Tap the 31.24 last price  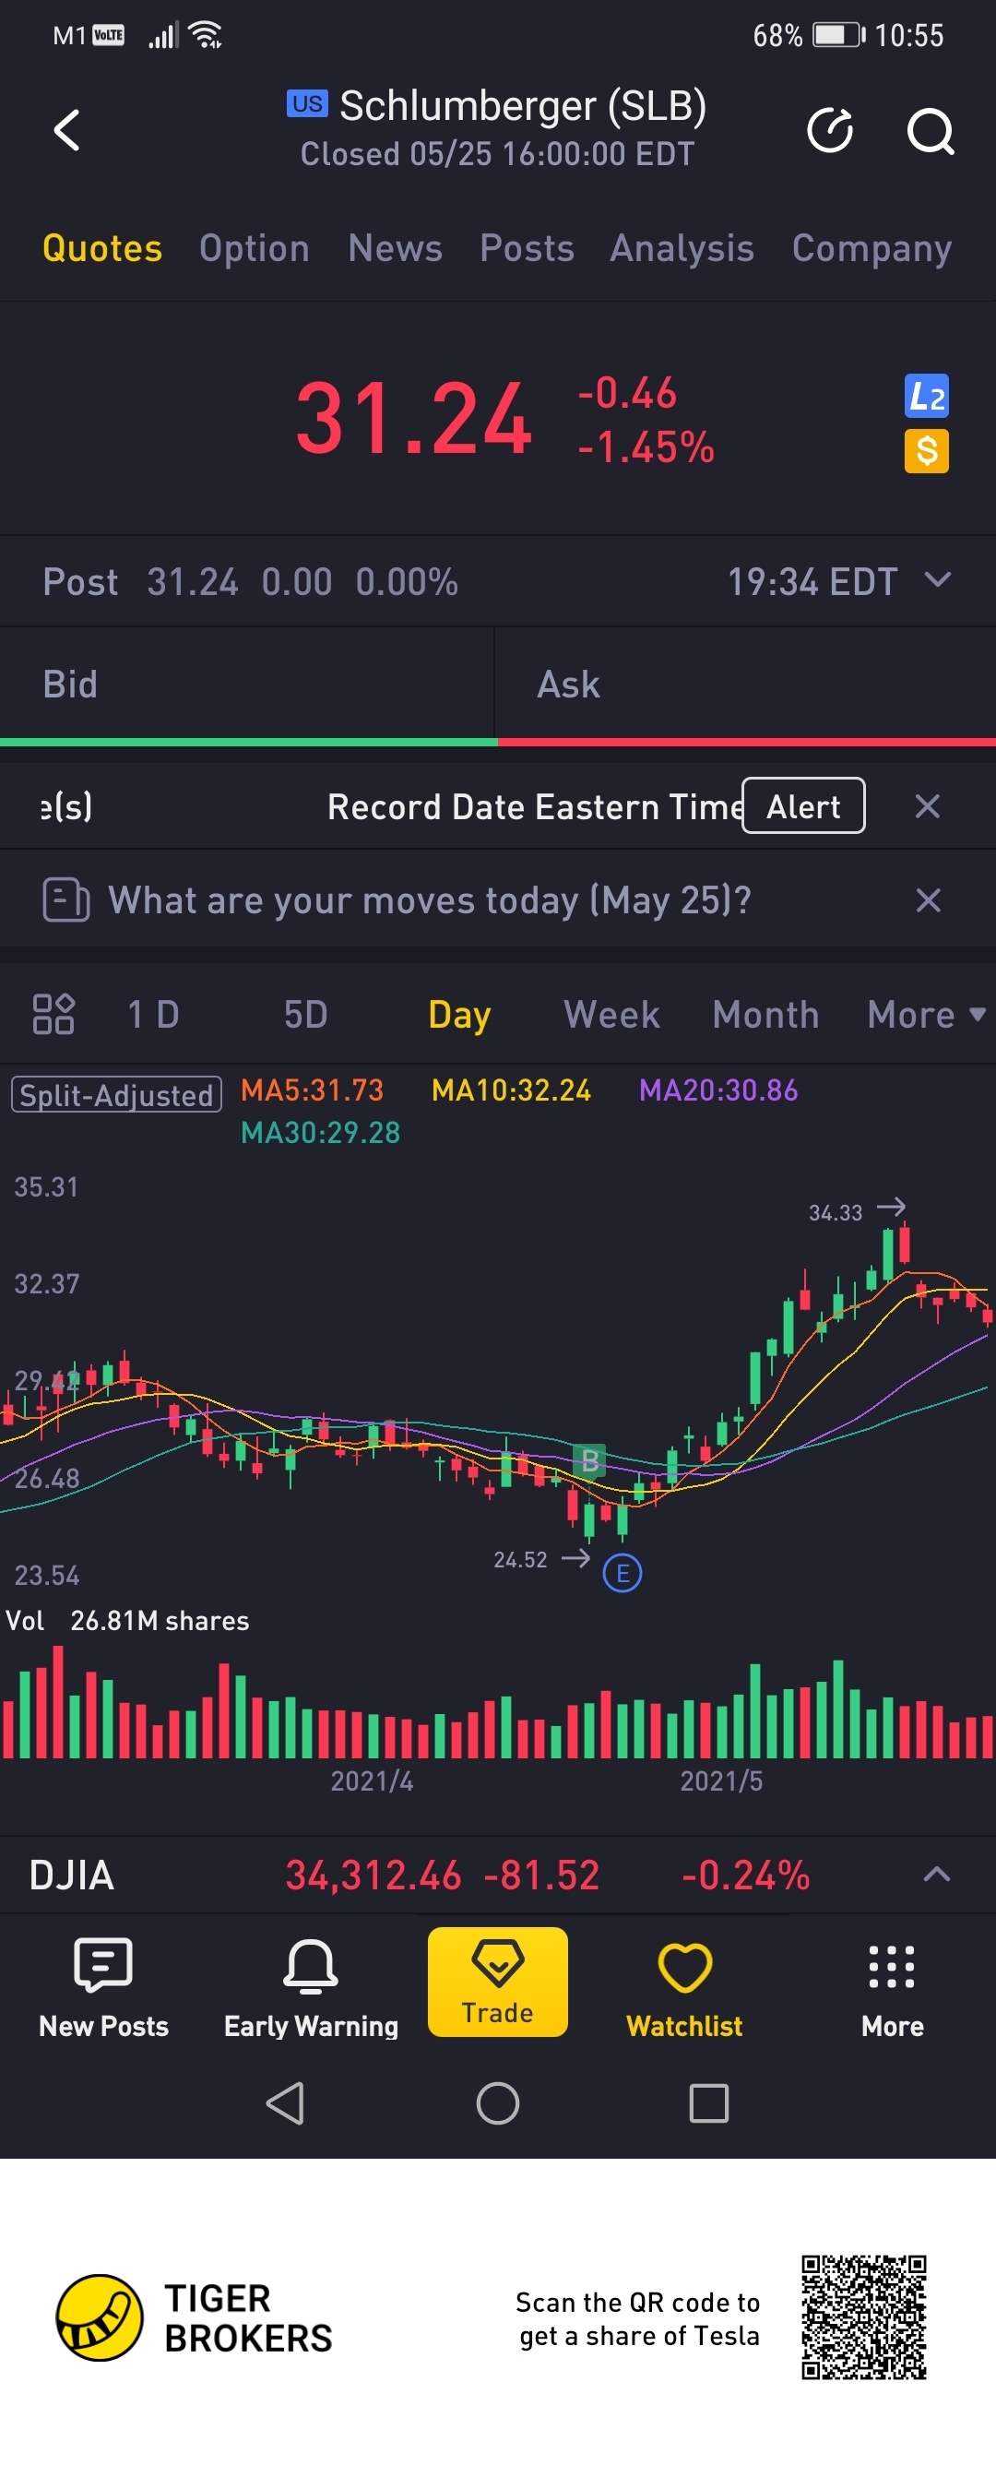[413, 418]
